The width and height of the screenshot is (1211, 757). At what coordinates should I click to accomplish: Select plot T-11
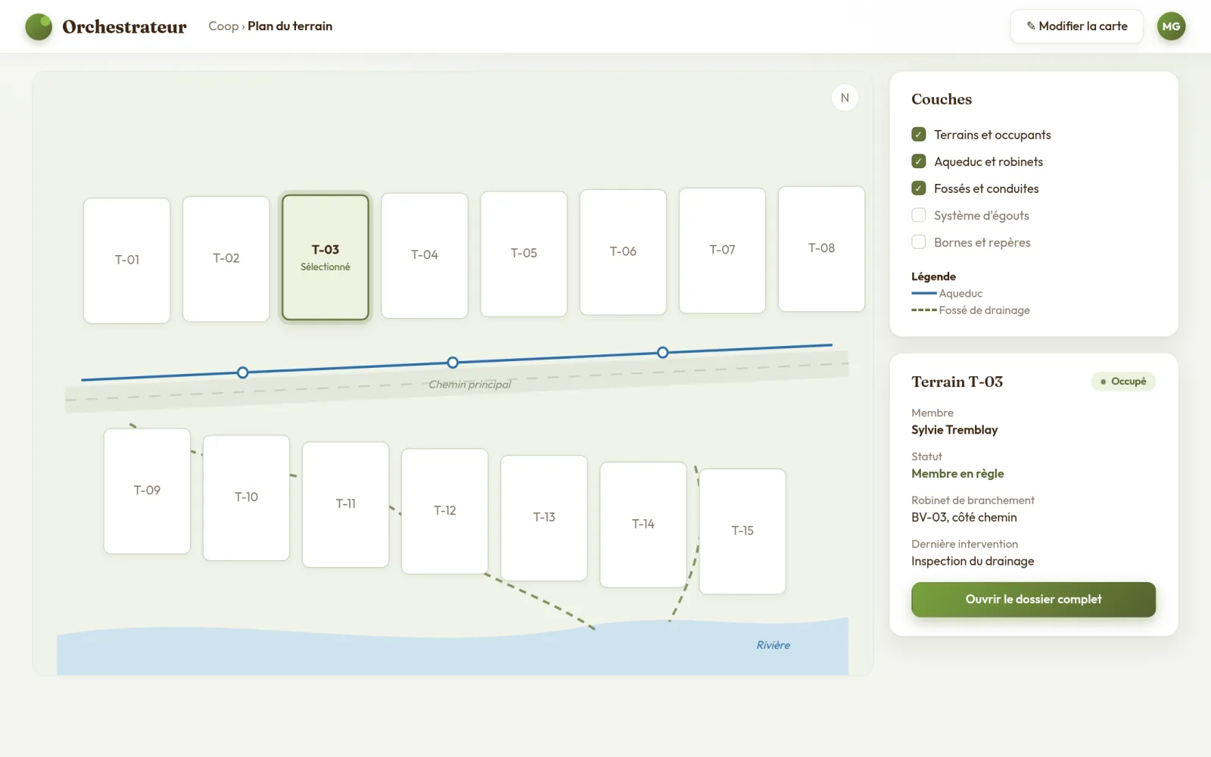click(x=346, y=504)
